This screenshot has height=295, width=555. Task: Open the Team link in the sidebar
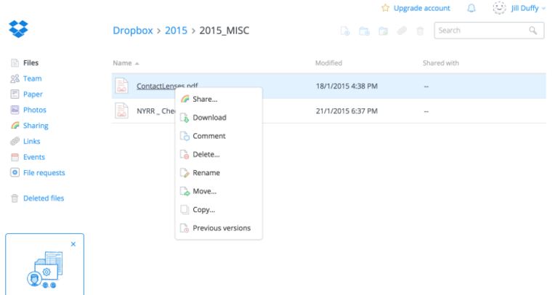click(x=32, y=78)
